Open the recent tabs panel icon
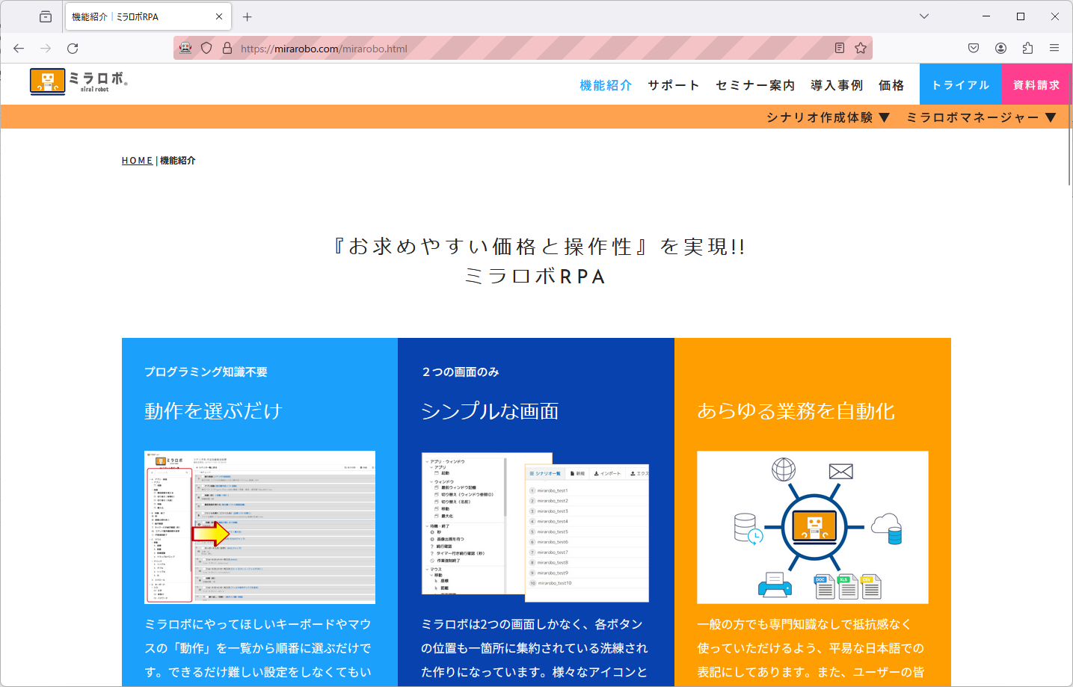This screenshot has height=687, width=1073. (46, 16)
